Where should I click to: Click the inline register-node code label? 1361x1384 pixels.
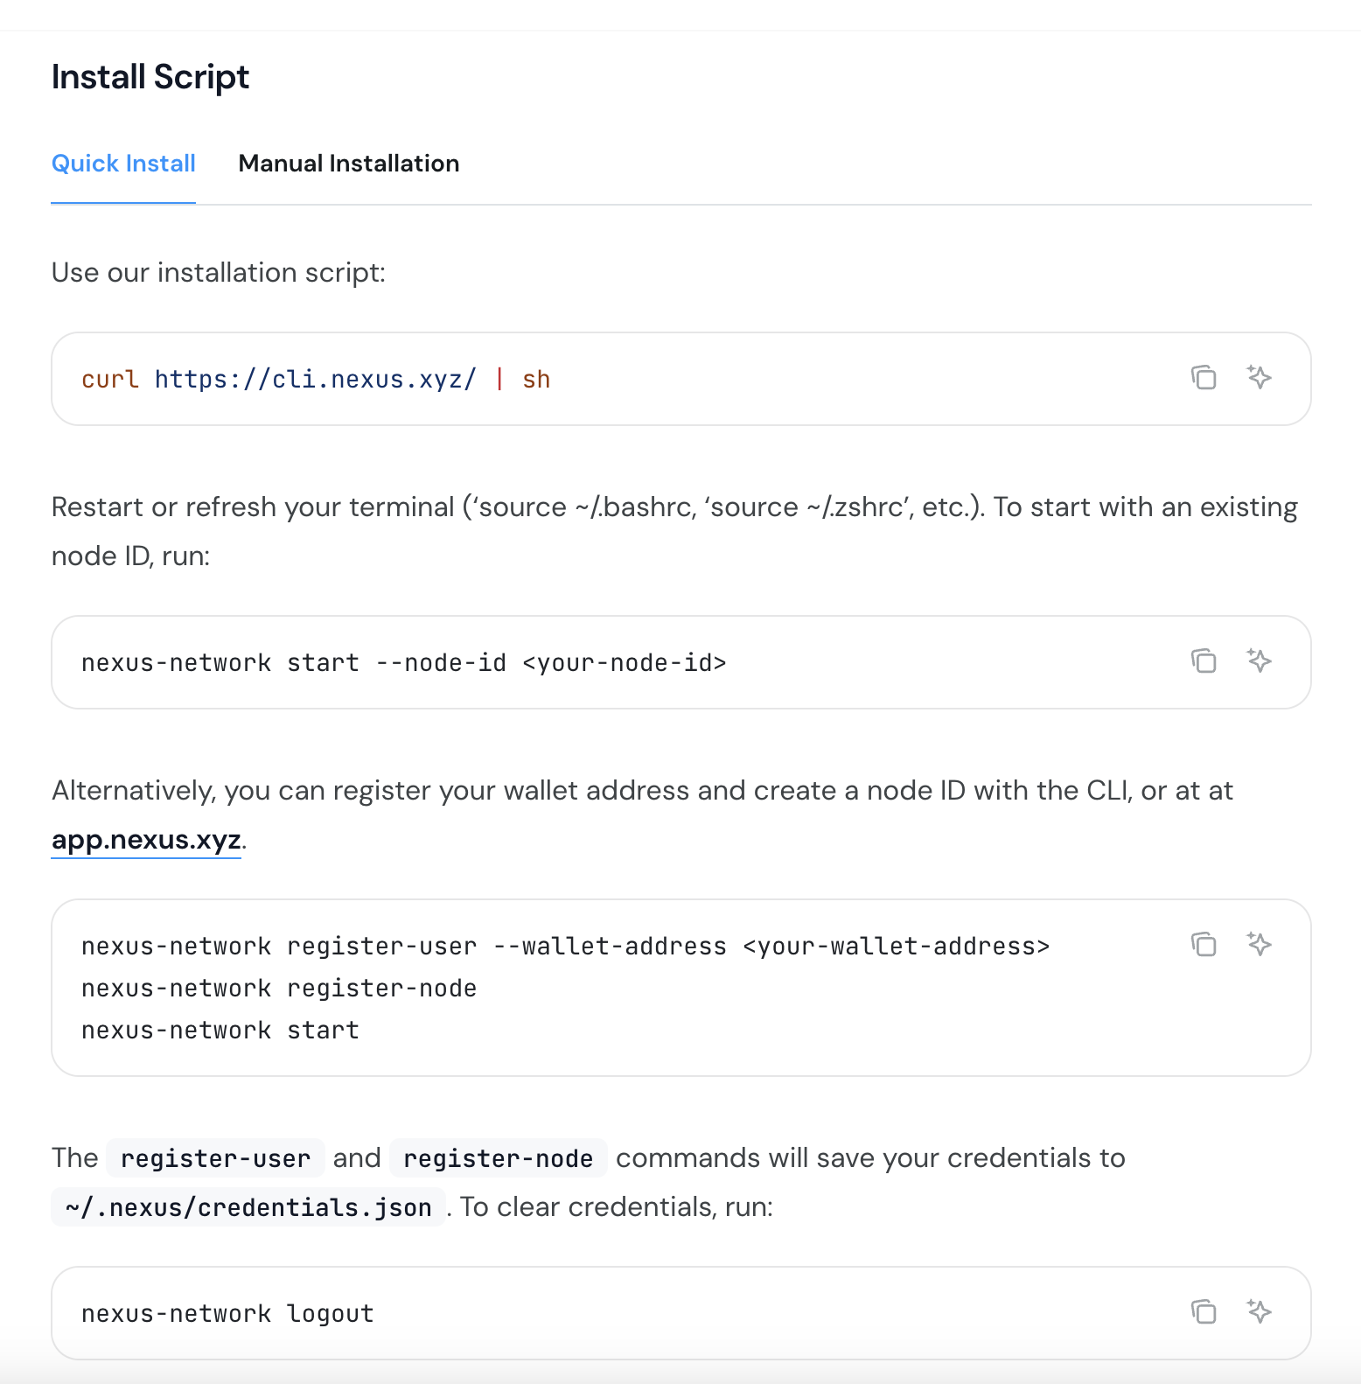pyautogui.click(x=498, y=1158)
